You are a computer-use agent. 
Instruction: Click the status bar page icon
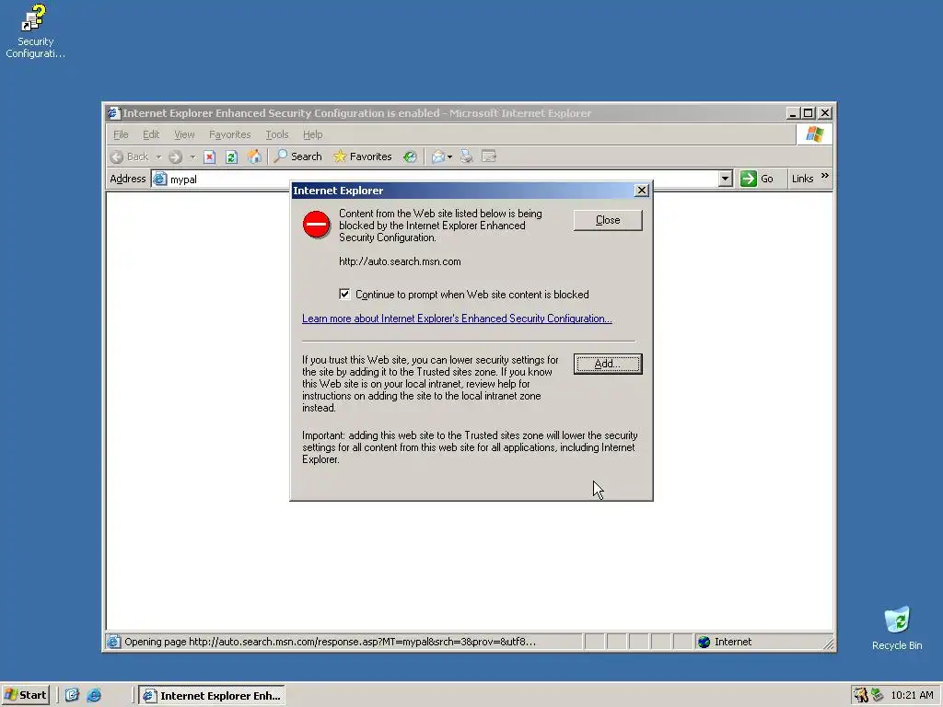(113, 642)
